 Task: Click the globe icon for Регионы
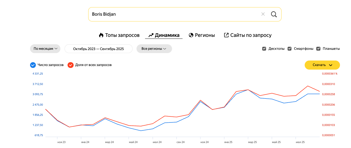191,35
